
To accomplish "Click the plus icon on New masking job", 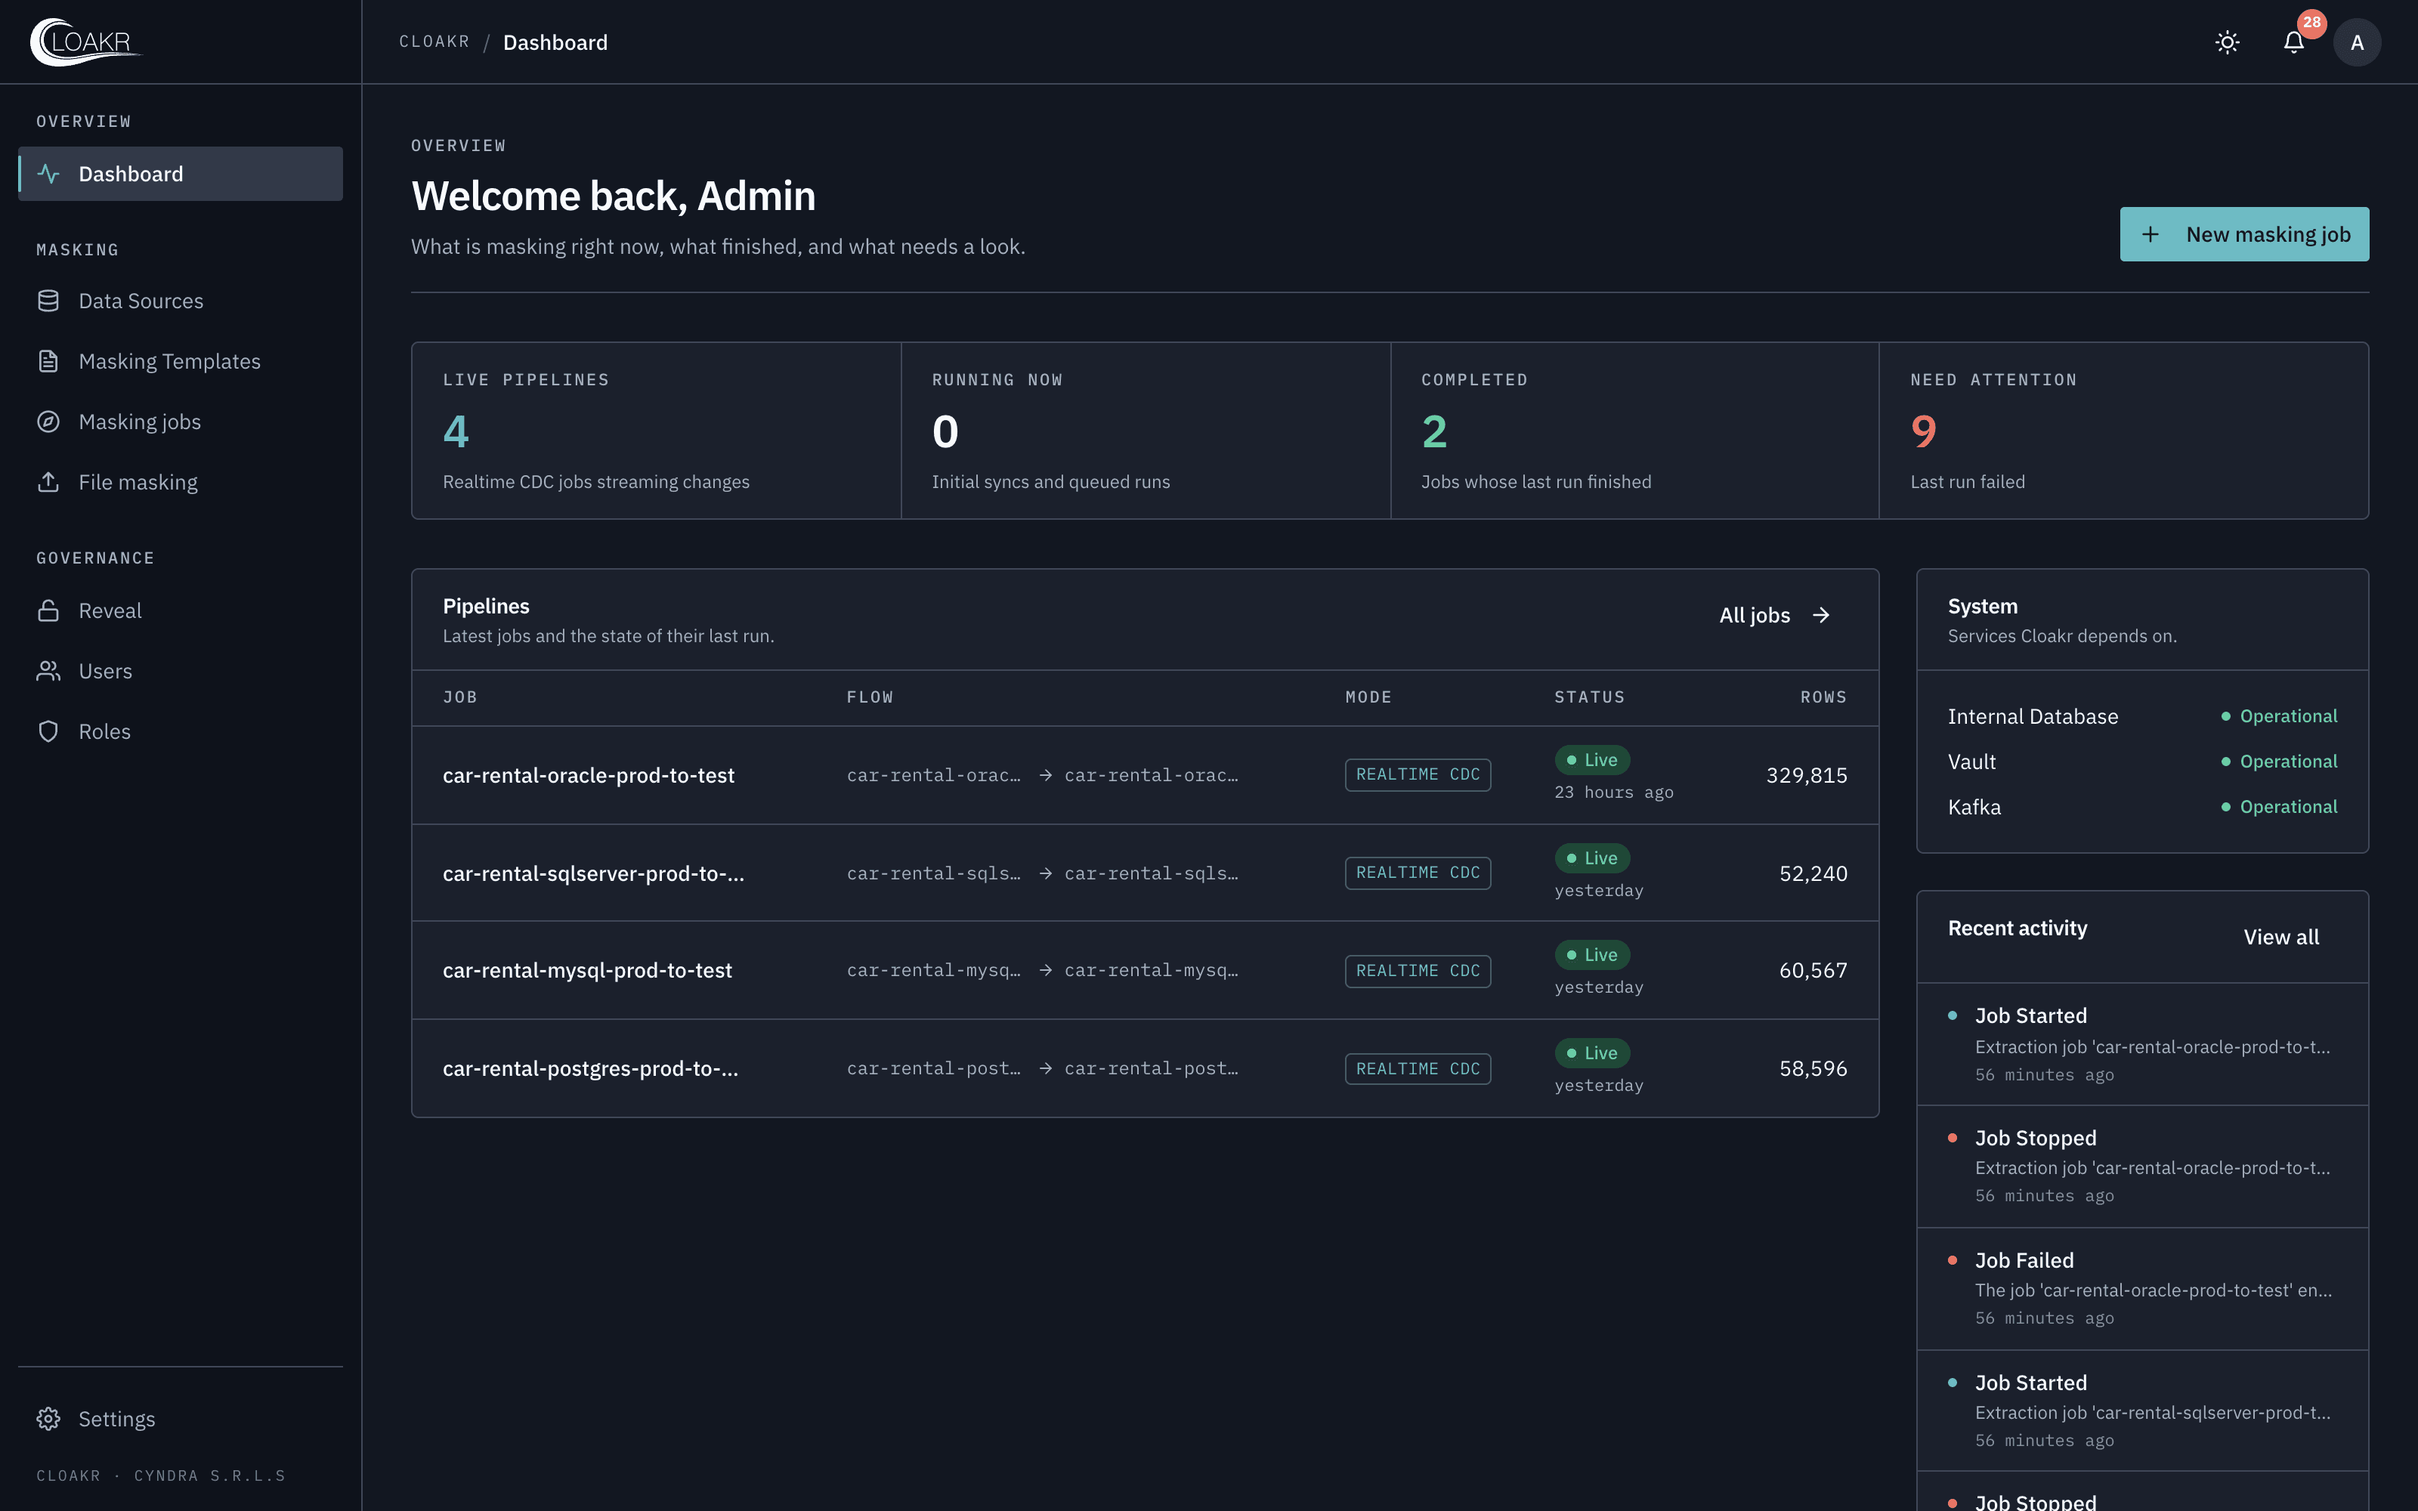I will [2151, 234].
